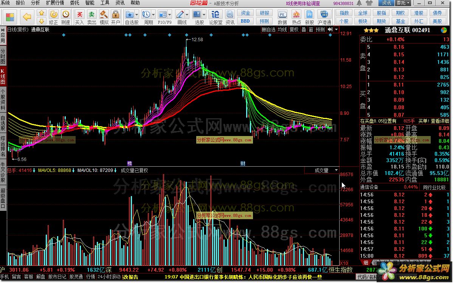453x283 pixels.
Task: Click 同行业比较 link
Action: [x=434, y=187]
